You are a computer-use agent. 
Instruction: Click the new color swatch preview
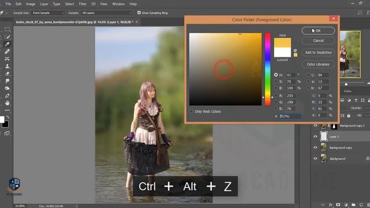coord(283,43)
